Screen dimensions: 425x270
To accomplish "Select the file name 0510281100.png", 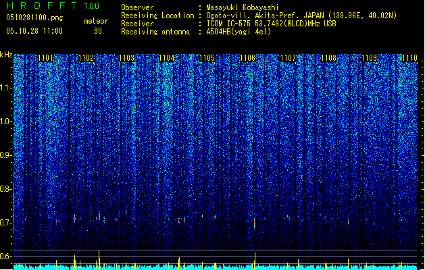I will [34, 18].
